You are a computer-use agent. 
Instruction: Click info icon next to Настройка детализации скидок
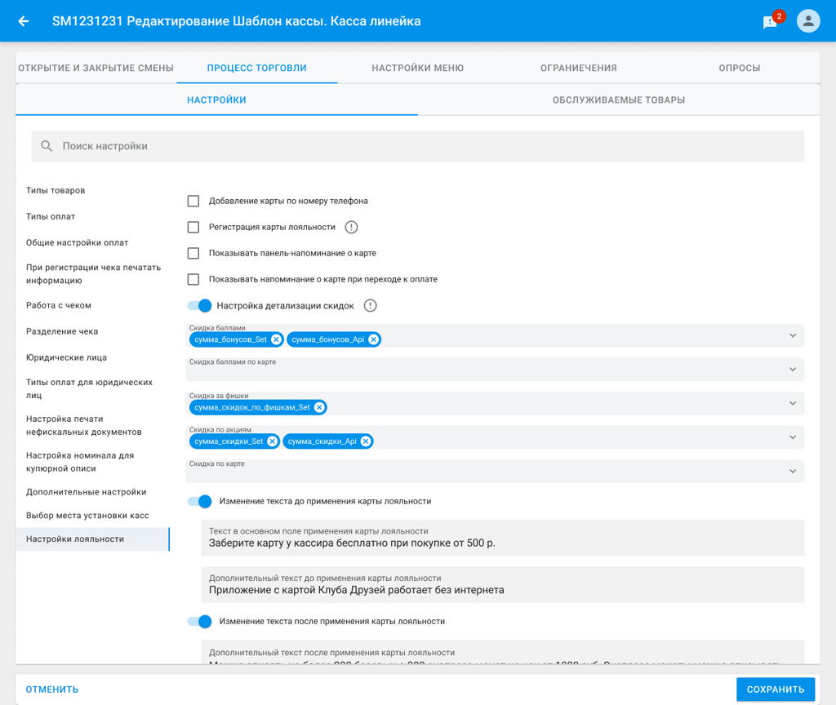click(370, 306)
